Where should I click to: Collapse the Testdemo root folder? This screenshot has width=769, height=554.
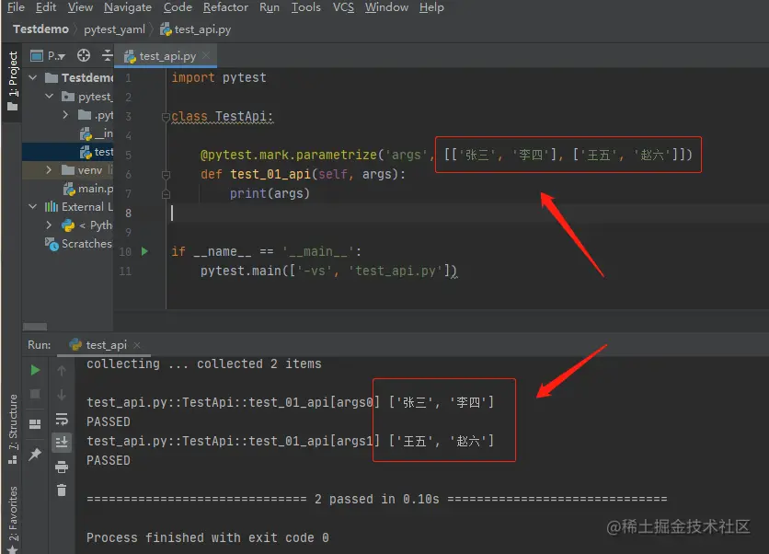(33, 77)
